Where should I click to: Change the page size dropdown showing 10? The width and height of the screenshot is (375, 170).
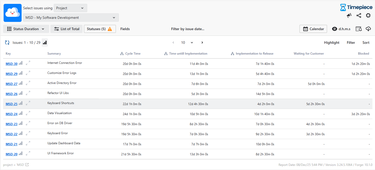187,42
